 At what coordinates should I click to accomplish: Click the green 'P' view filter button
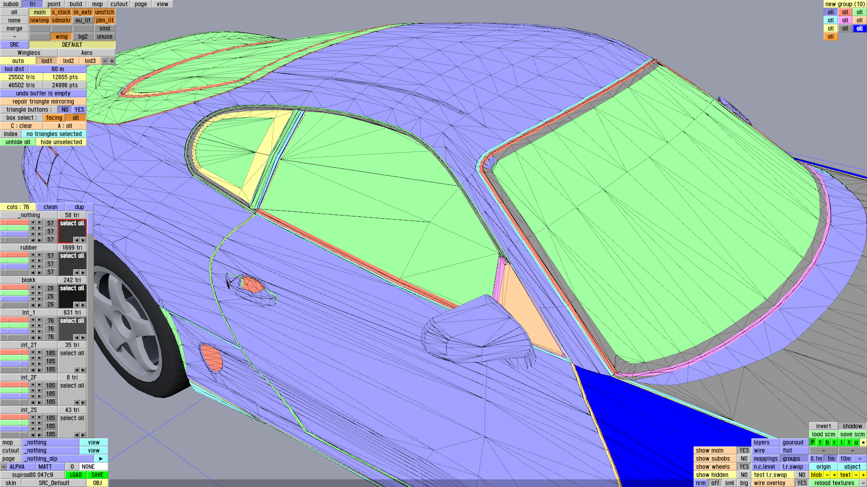[813, 442]
